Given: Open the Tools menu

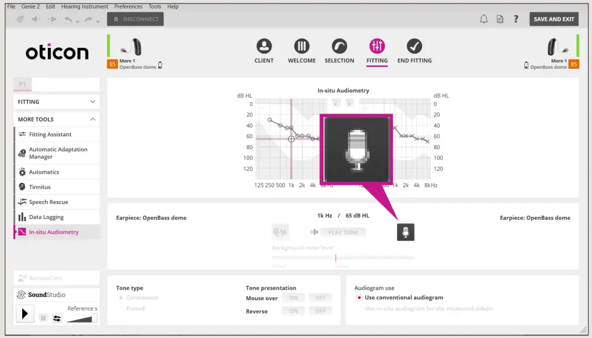Looking at the screenshot, I should pos(155,6).
